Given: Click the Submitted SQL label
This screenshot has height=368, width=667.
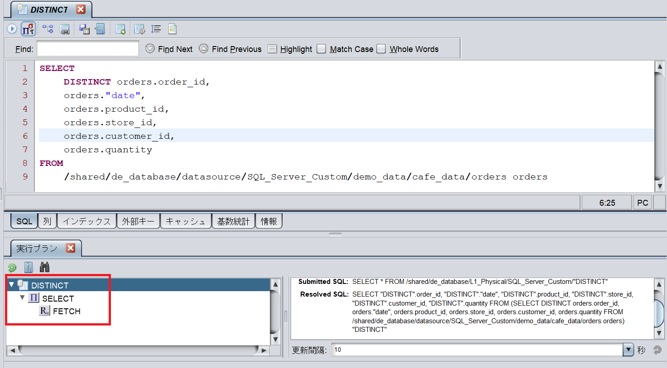Looking at the screenshot, I should click(x=323, y=281).
